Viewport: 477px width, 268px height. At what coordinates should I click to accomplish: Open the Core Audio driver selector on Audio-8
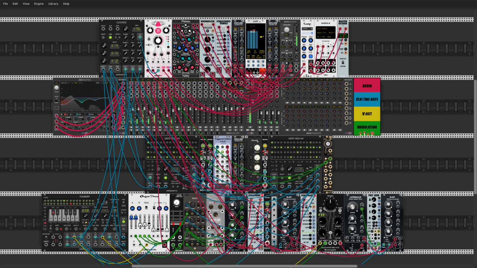point(325,29)
